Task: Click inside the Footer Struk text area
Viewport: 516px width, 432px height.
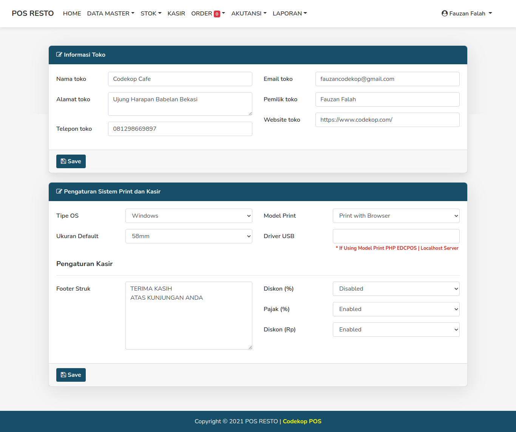Action: (x=188, y=315)
